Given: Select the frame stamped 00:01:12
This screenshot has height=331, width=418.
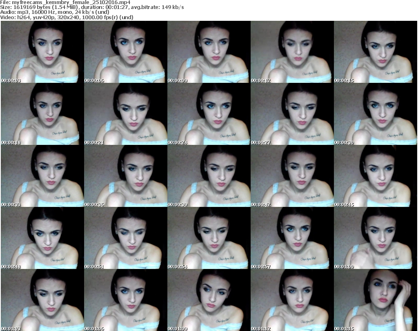Looking at the screenshot, I should click(x=292, y=300).
